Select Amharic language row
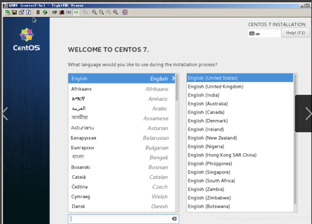 click(122, 99)
